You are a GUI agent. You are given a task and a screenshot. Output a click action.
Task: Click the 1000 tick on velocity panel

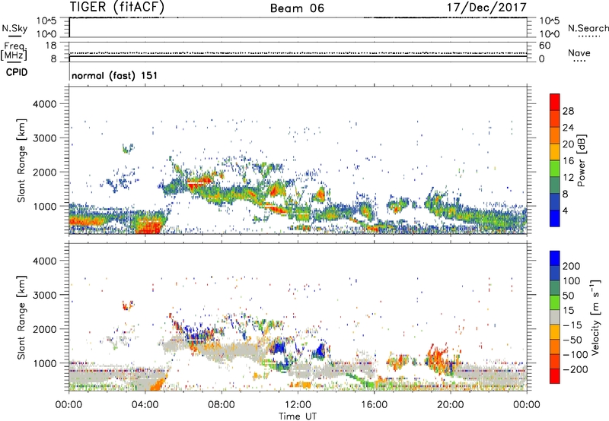click(44, 363)
